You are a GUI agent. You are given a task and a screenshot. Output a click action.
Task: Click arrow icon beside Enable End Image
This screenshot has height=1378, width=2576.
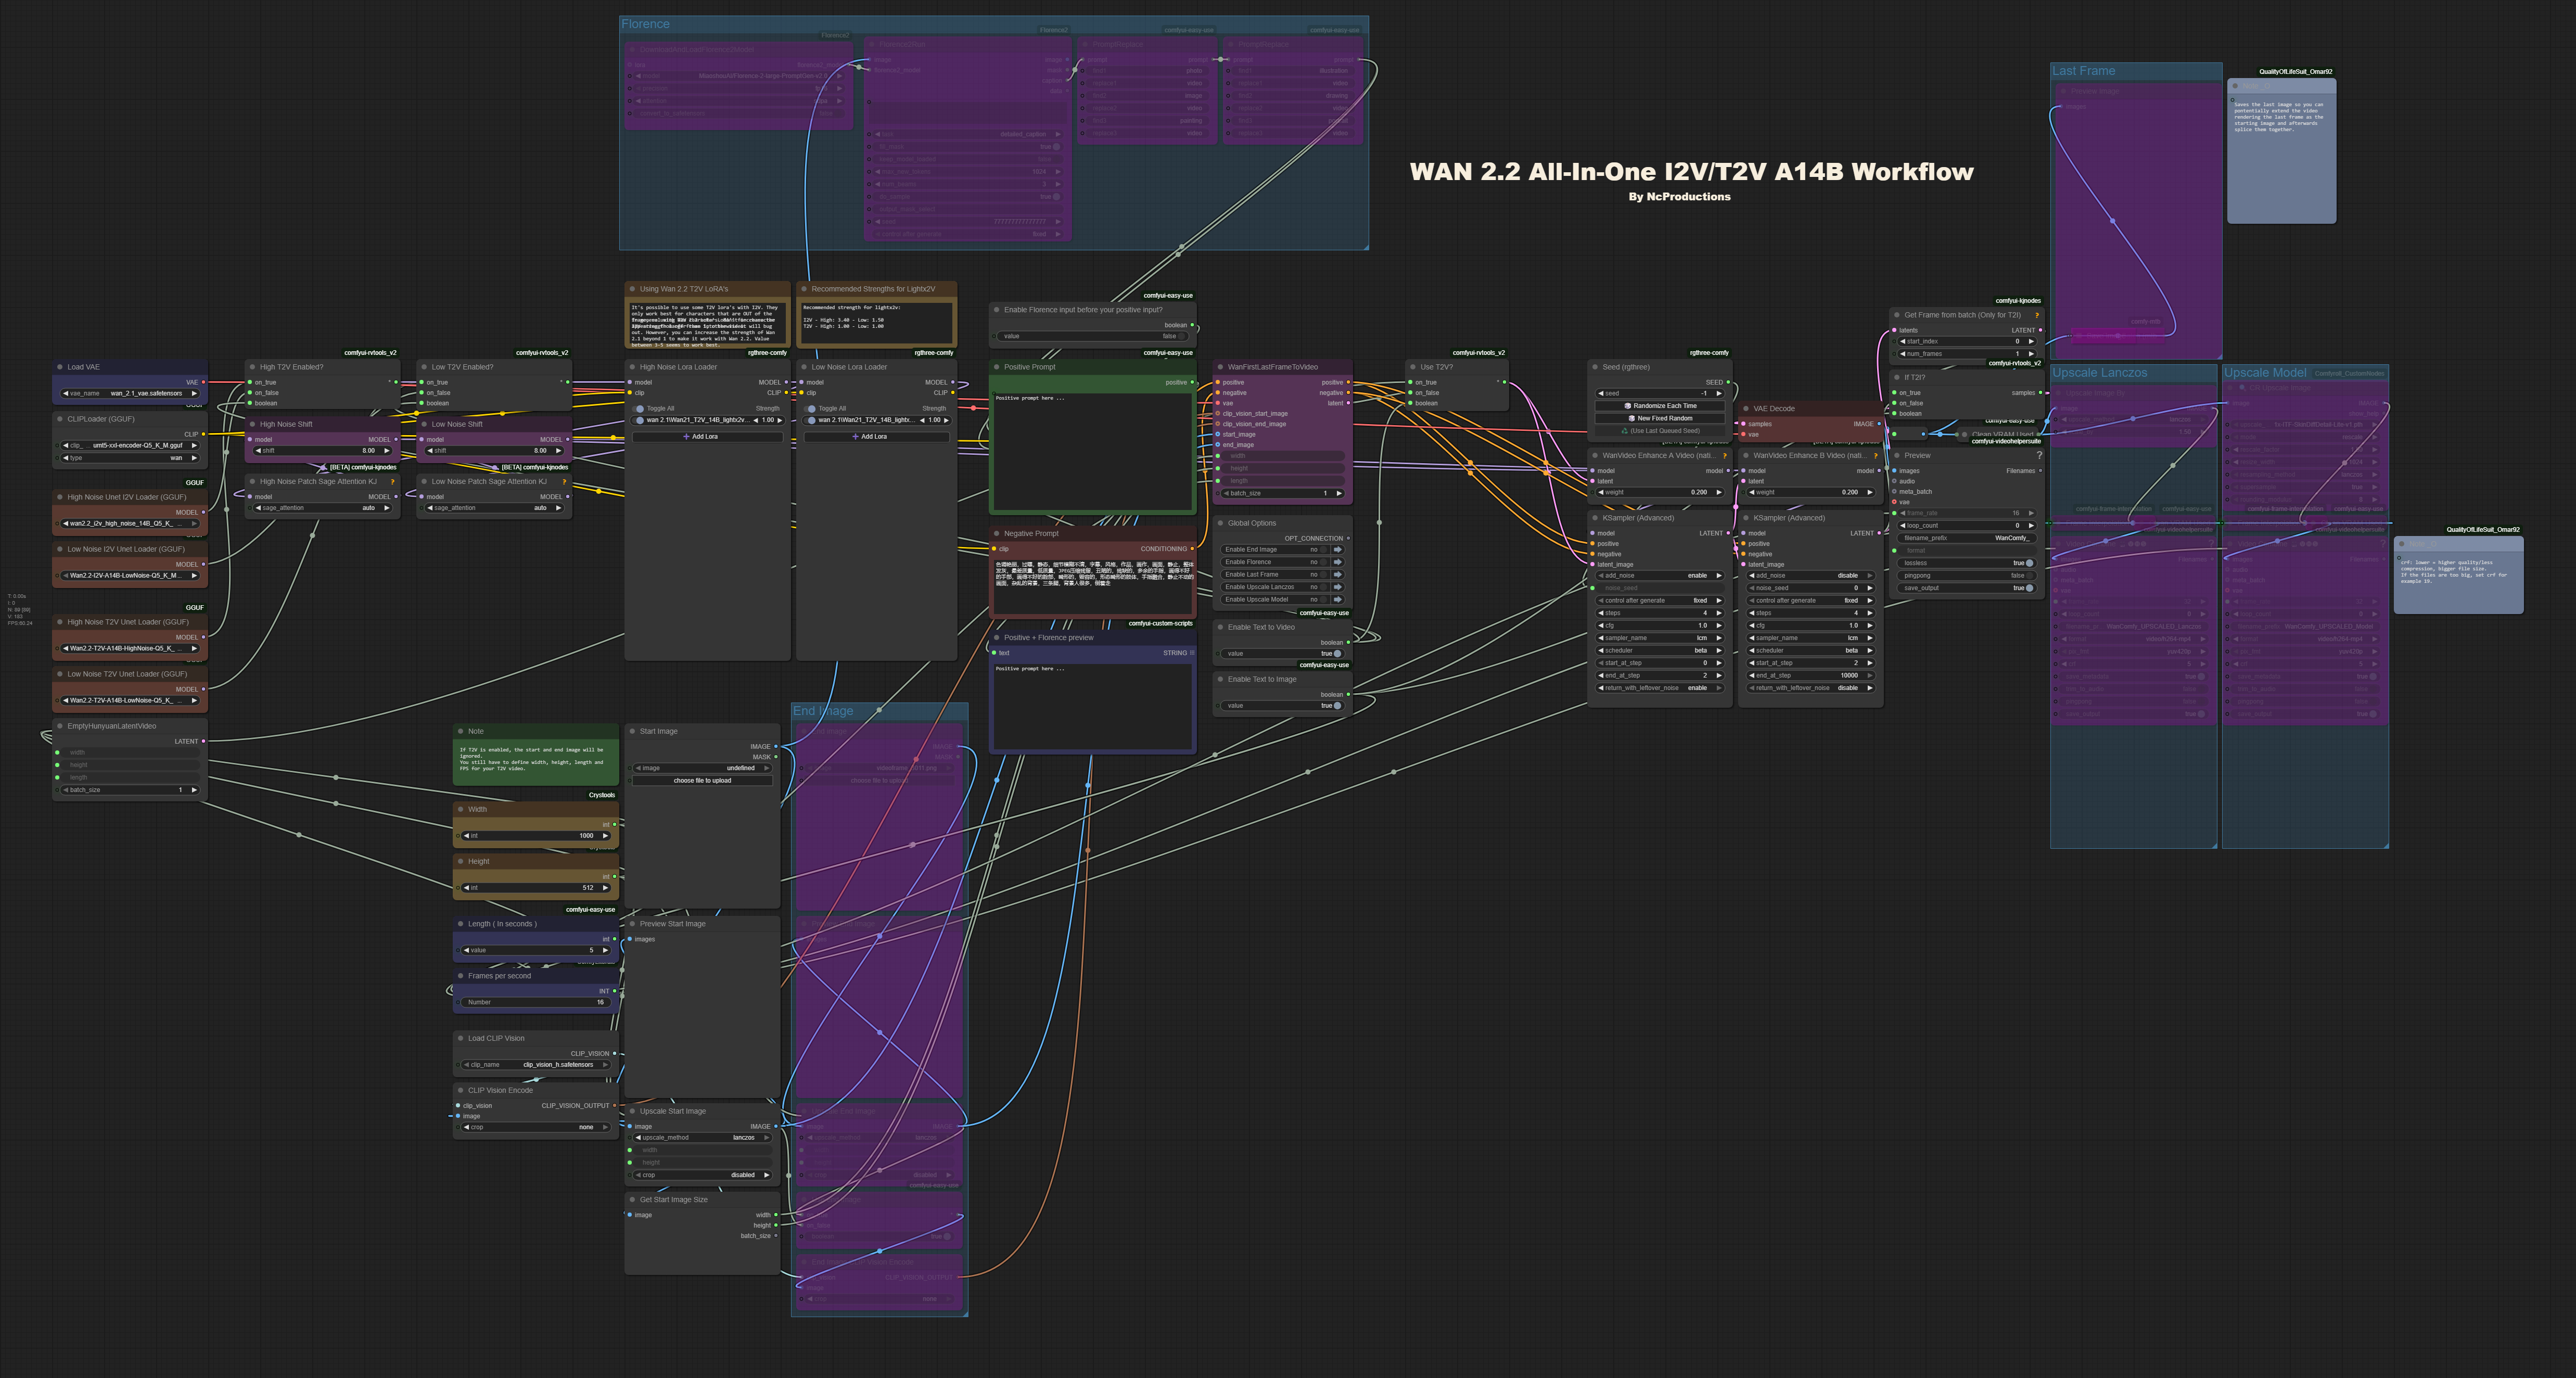point(1337,550)
